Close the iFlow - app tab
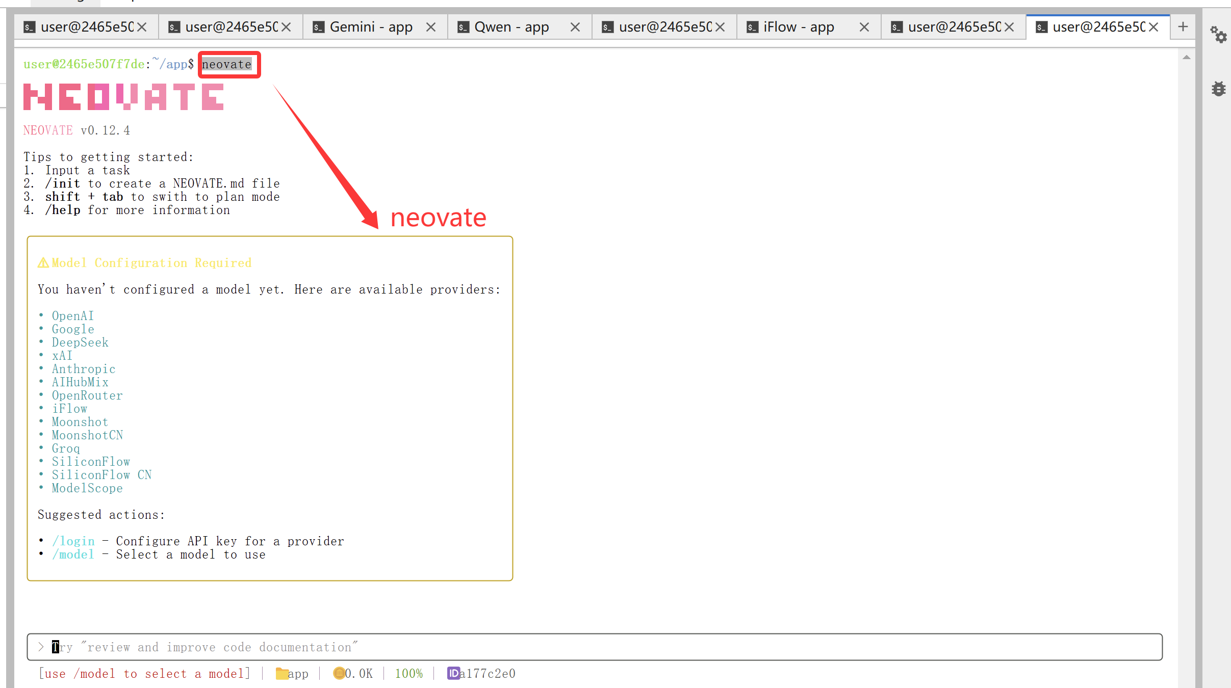The width and height of the screenshot is (1231, 688). pos(864,27)
